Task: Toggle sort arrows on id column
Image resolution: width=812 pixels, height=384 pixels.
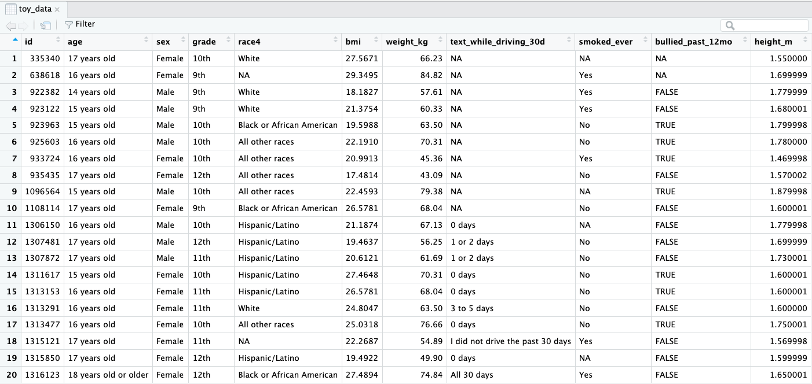Action: click(x=58, y=41)
